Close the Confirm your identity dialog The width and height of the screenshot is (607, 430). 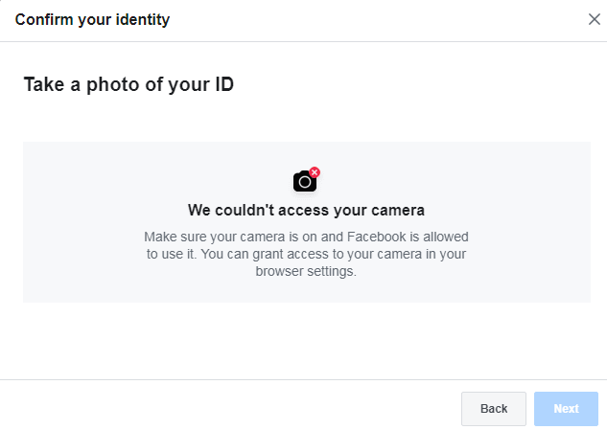point(594,19)
